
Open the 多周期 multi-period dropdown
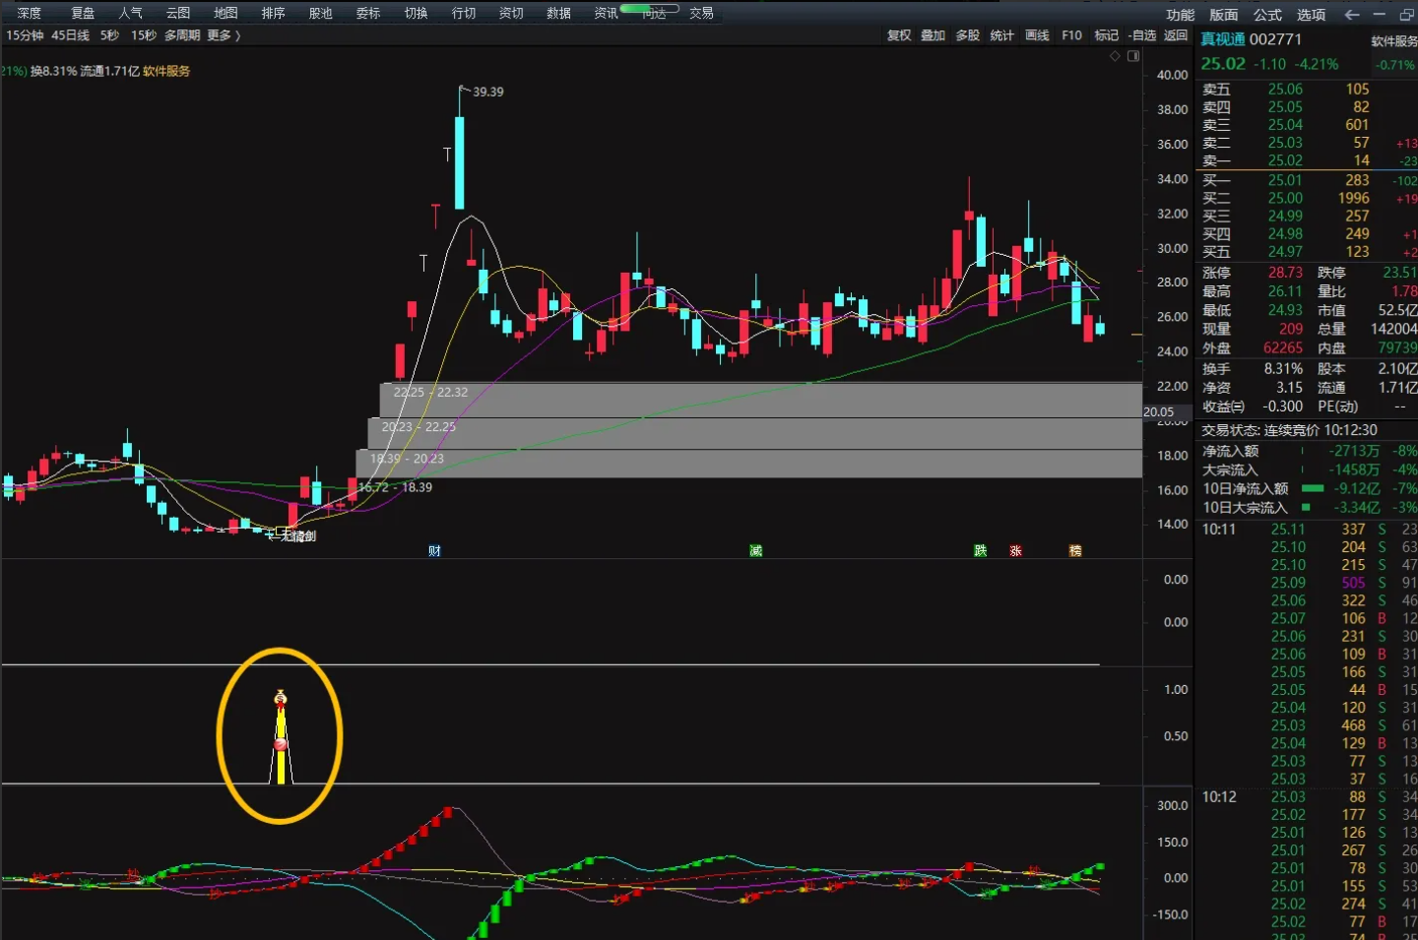(x=182, y=35)
